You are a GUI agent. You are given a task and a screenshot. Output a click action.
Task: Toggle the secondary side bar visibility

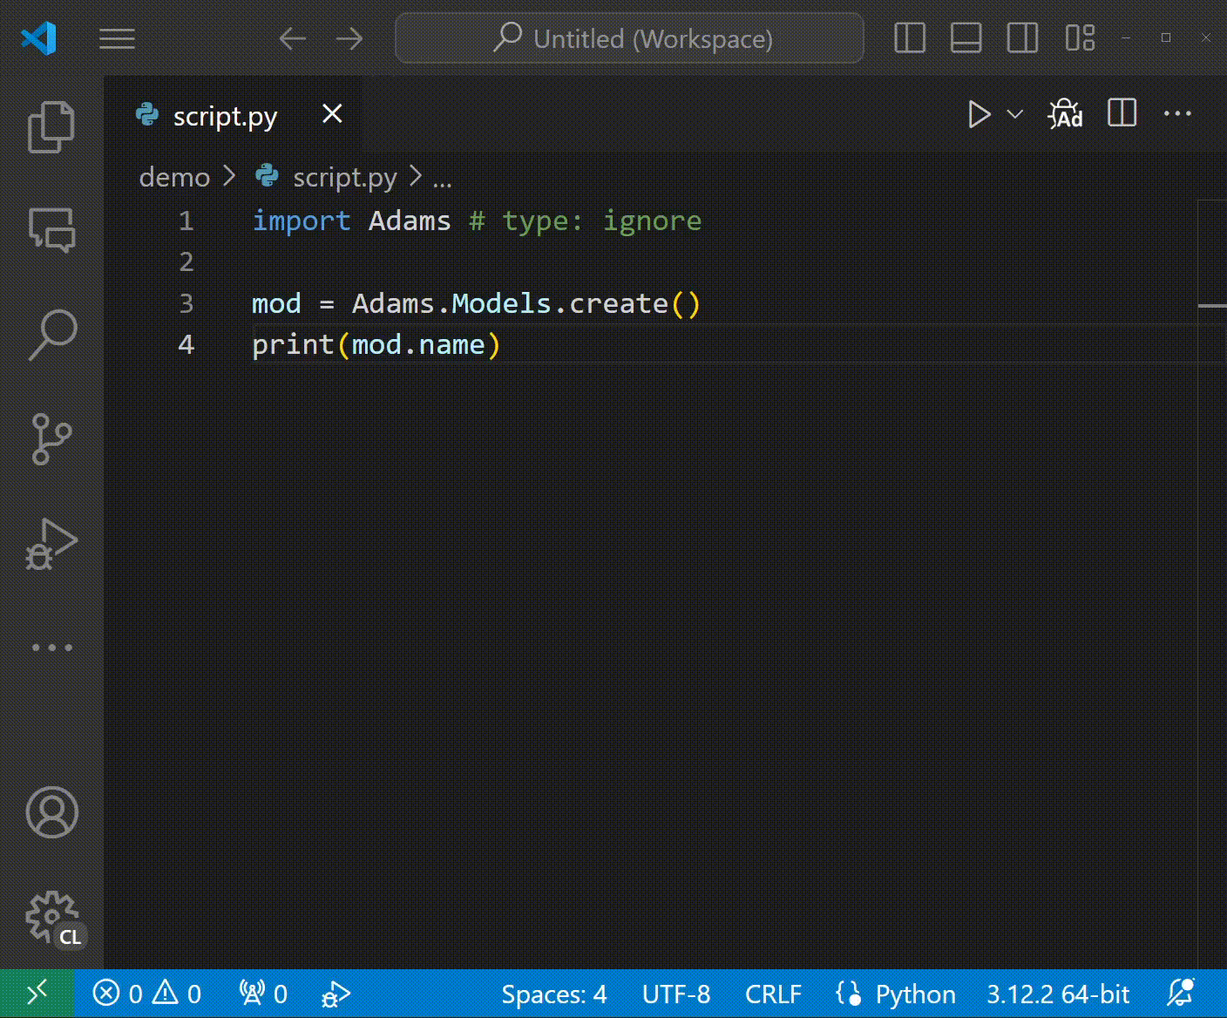coord(1022,38)
